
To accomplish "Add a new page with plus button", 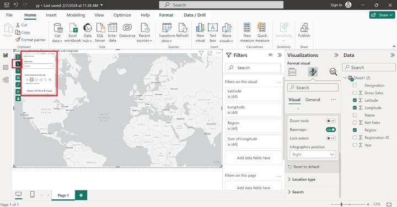I will [81, 195].
